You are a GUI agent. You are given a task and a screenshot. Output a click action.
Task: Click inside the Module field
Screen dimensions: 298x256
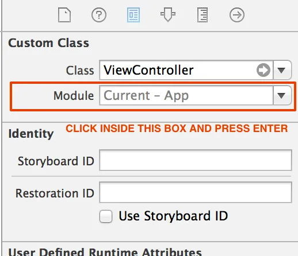point(186,95)
